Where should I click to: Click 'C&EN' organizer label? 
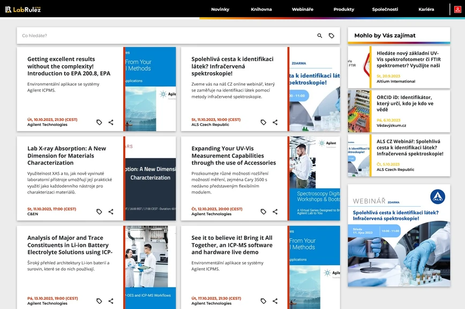33,214
